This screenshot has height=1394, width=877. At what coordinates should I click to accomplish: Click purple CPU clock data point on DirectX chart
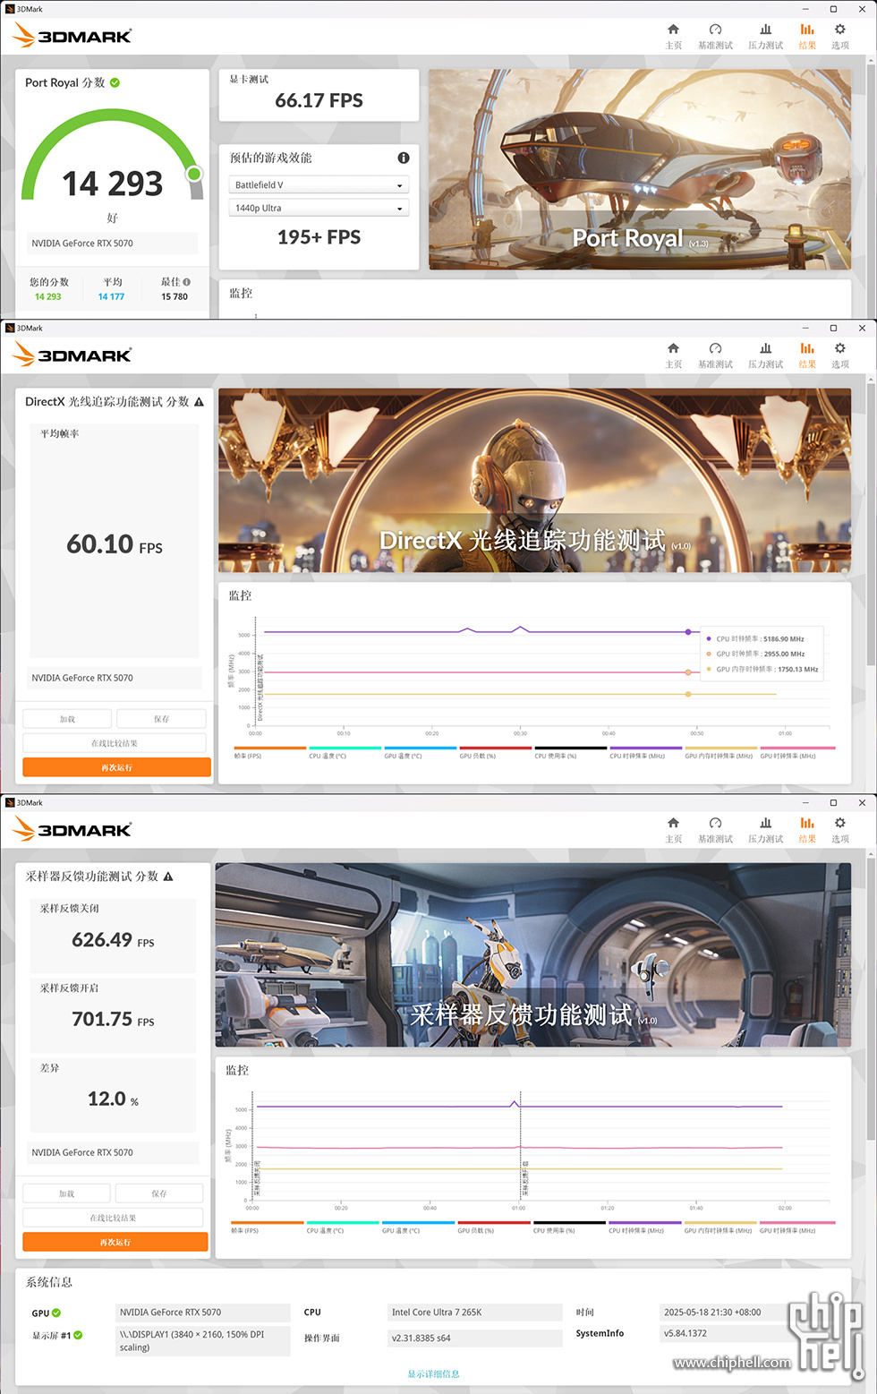click(688, 632)
